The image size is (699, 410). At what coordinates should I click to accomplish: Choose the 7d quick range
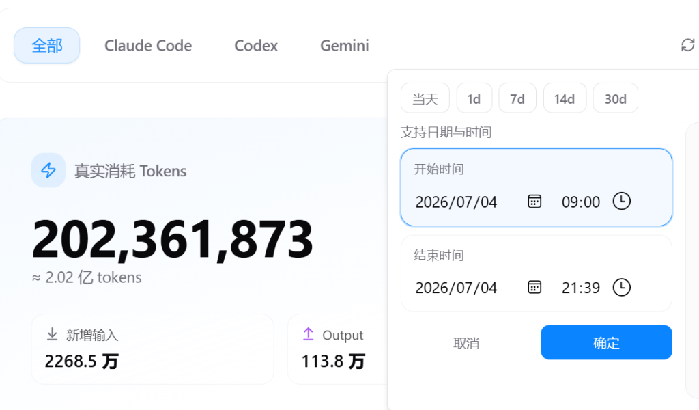pos(517,98)
